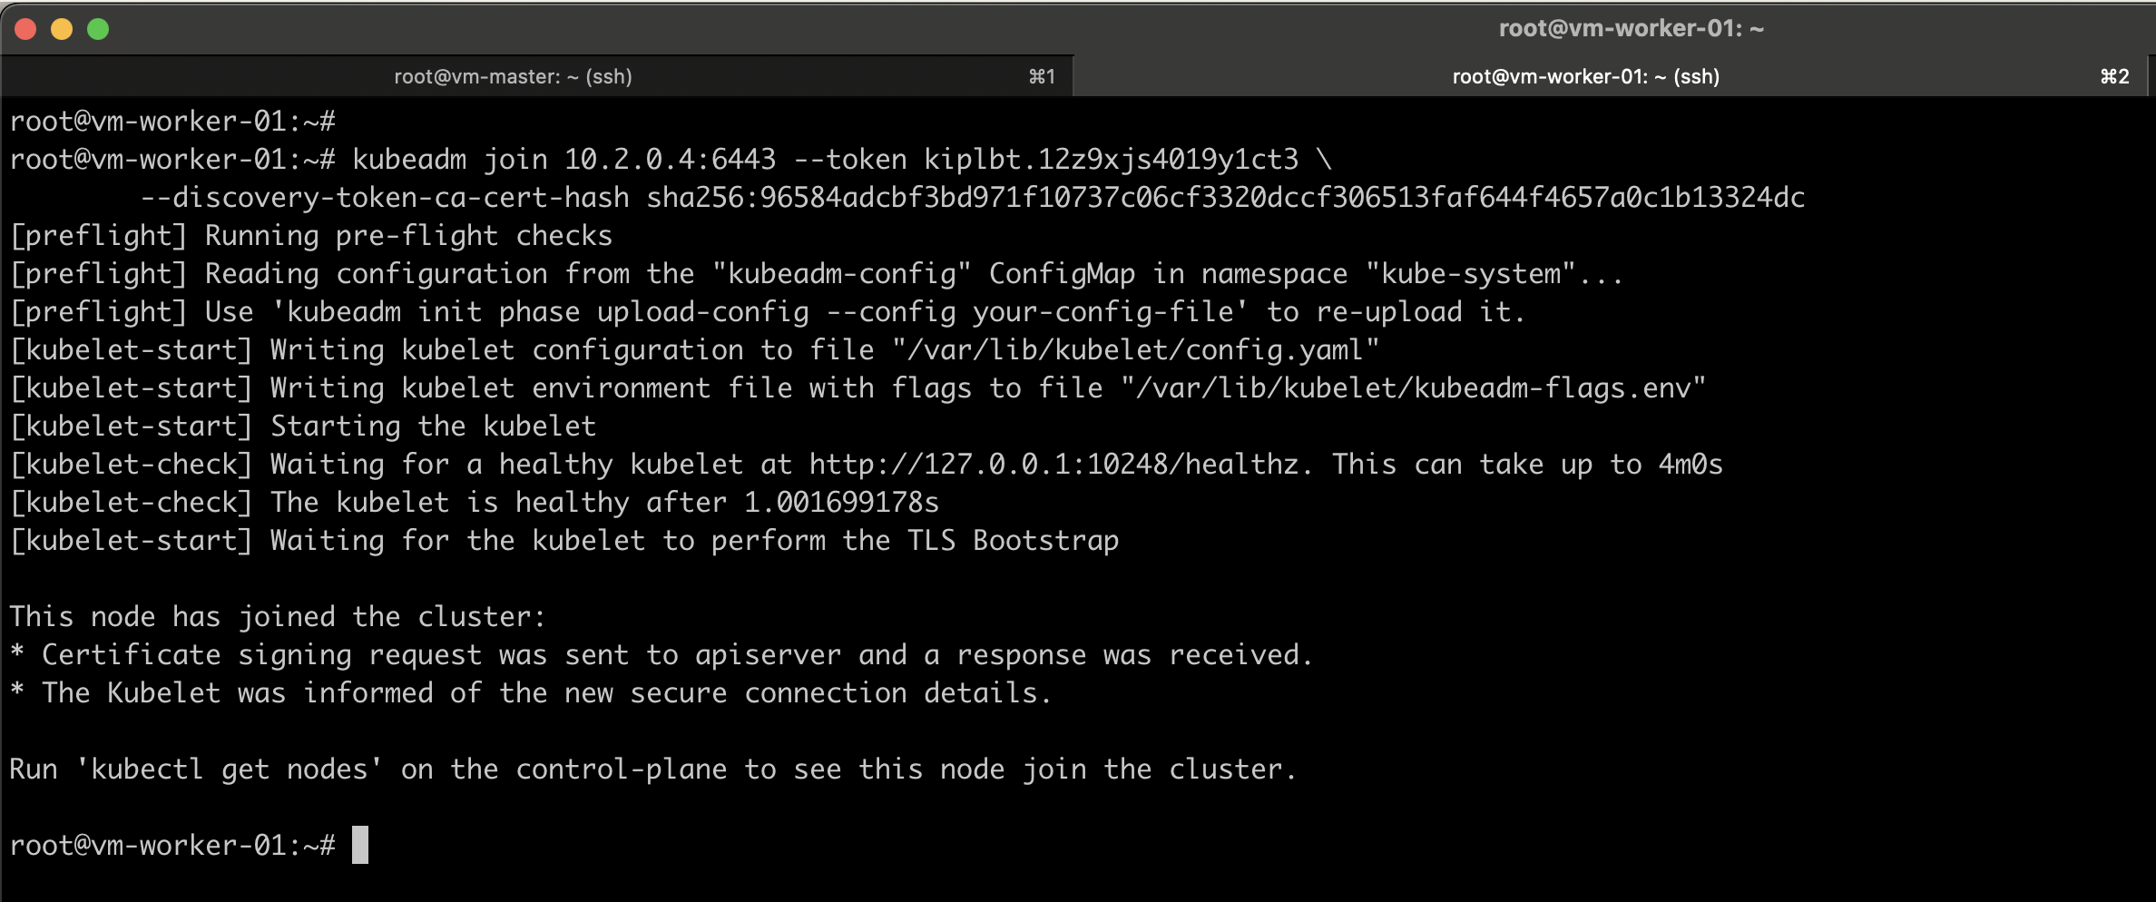The height and width of the screenshot is (902, 2156).
Task: Maximize the terminal using green button
Action: click(x=98, y=29)
